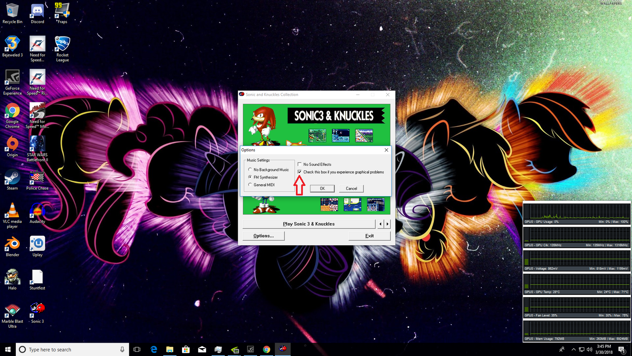Open the volume control in system tray
This screenshot has height=356, width=632.
tap(589, 349)
